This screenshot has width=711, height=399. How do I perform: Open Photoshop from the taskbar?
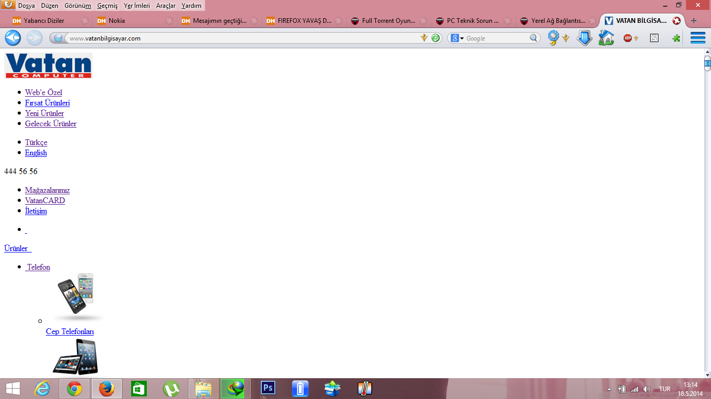tap(268, 388)
